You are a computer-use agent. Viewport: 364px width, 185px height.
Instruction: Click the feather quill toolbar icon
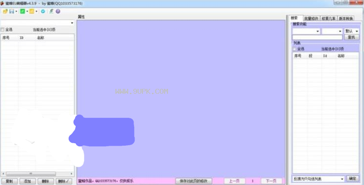click(x=51, y=11)
